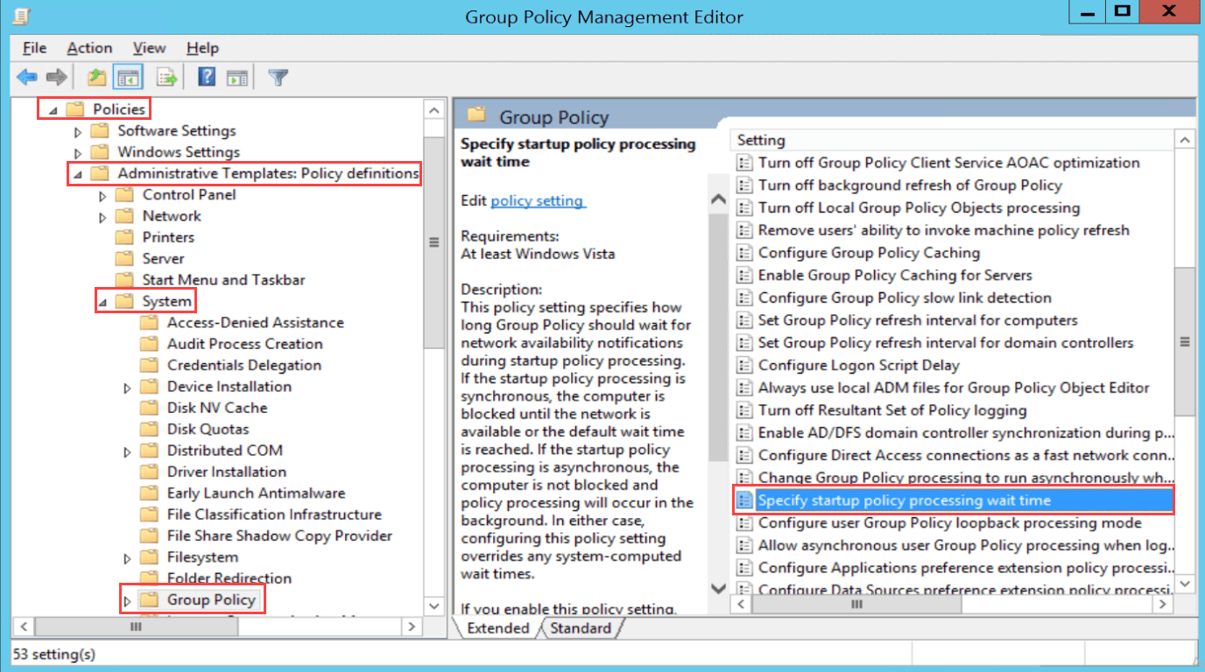
Task: Open the View menu
Action: tap(149, 48)
